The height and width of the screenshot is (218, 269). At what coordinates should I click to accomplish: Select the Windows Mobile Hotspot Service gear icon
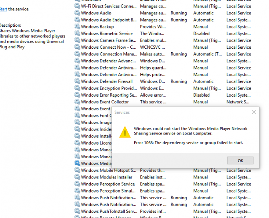tap(77, 170)
